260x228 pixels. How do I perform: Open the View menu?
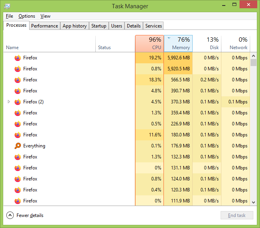pyautogui.click(x=45, y=16)
